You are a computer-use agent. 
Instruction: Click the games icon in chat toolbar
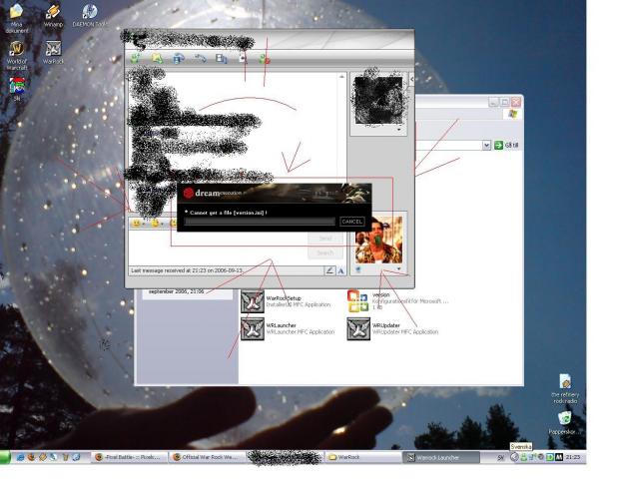pos(243,59)
